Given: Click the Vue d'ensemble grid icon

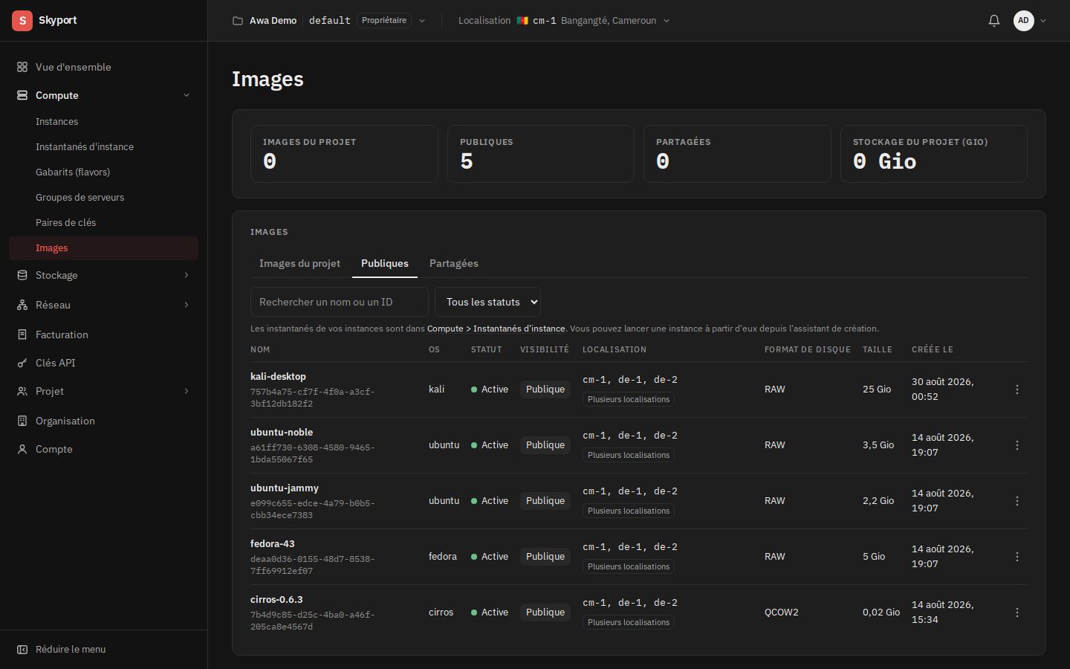Looking at the screenshot, I should tap(22, 67).
